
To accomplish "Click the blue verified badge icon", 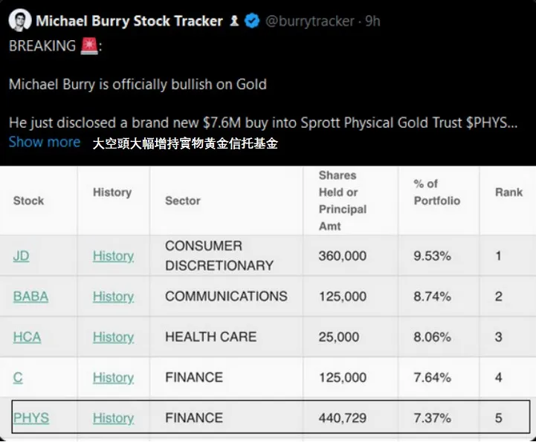I will pos(252,21).
